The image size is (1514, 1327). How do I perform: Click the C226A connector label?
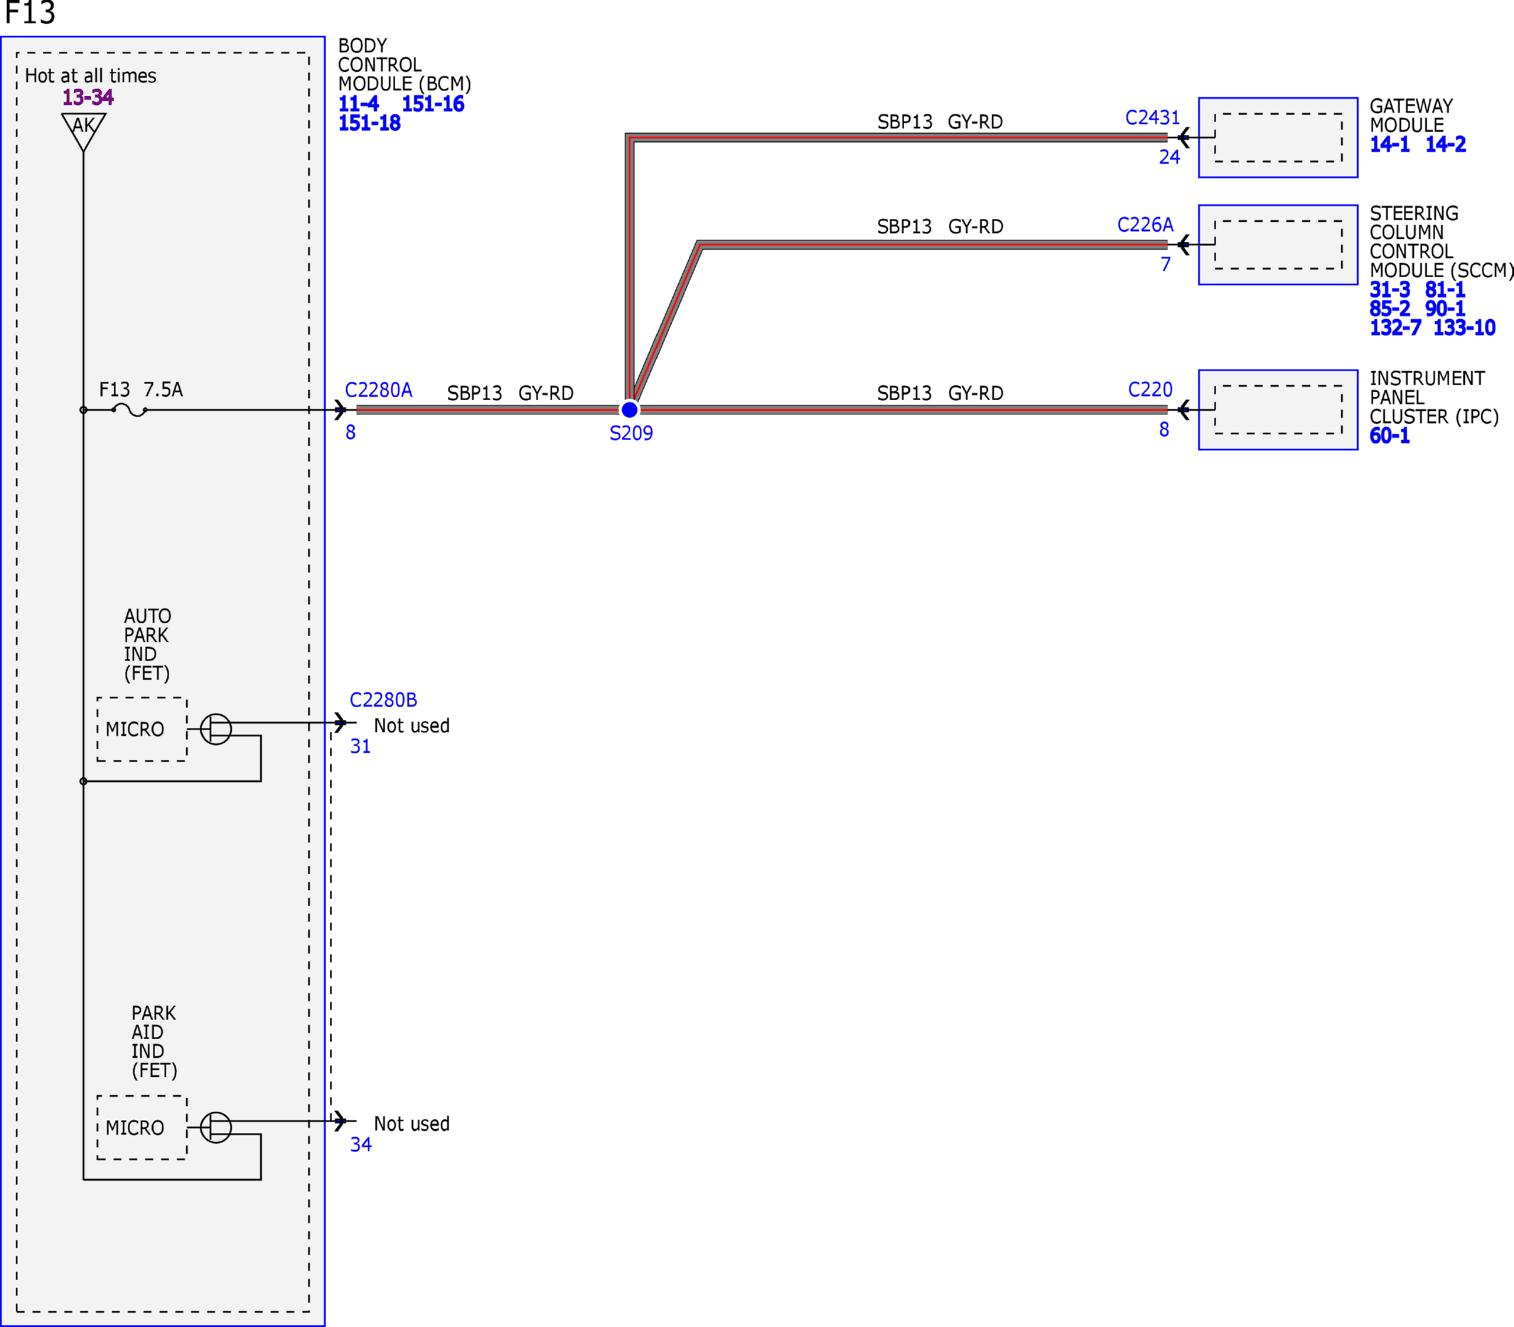[x=1145, y=225]
